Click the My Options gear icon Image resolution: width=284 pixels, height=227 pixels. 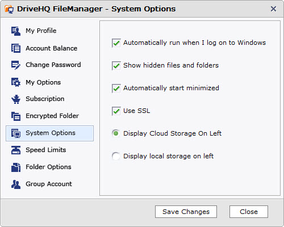[16, 82]
